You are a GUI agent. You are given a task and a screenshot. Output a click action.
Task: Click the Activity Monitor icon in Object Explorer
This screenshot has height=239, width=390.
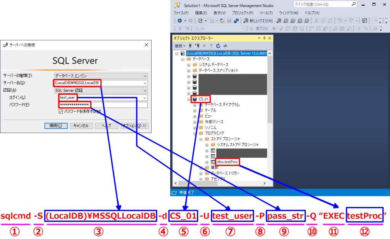(x=225, y=46)
